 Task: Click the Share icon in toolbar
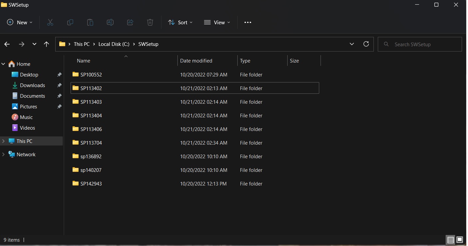pyautogui.click(x=130, y=22)
